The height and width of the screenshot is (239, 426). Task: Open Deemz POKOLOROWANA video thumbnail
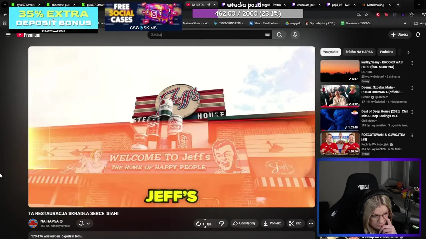click(340, 96)
